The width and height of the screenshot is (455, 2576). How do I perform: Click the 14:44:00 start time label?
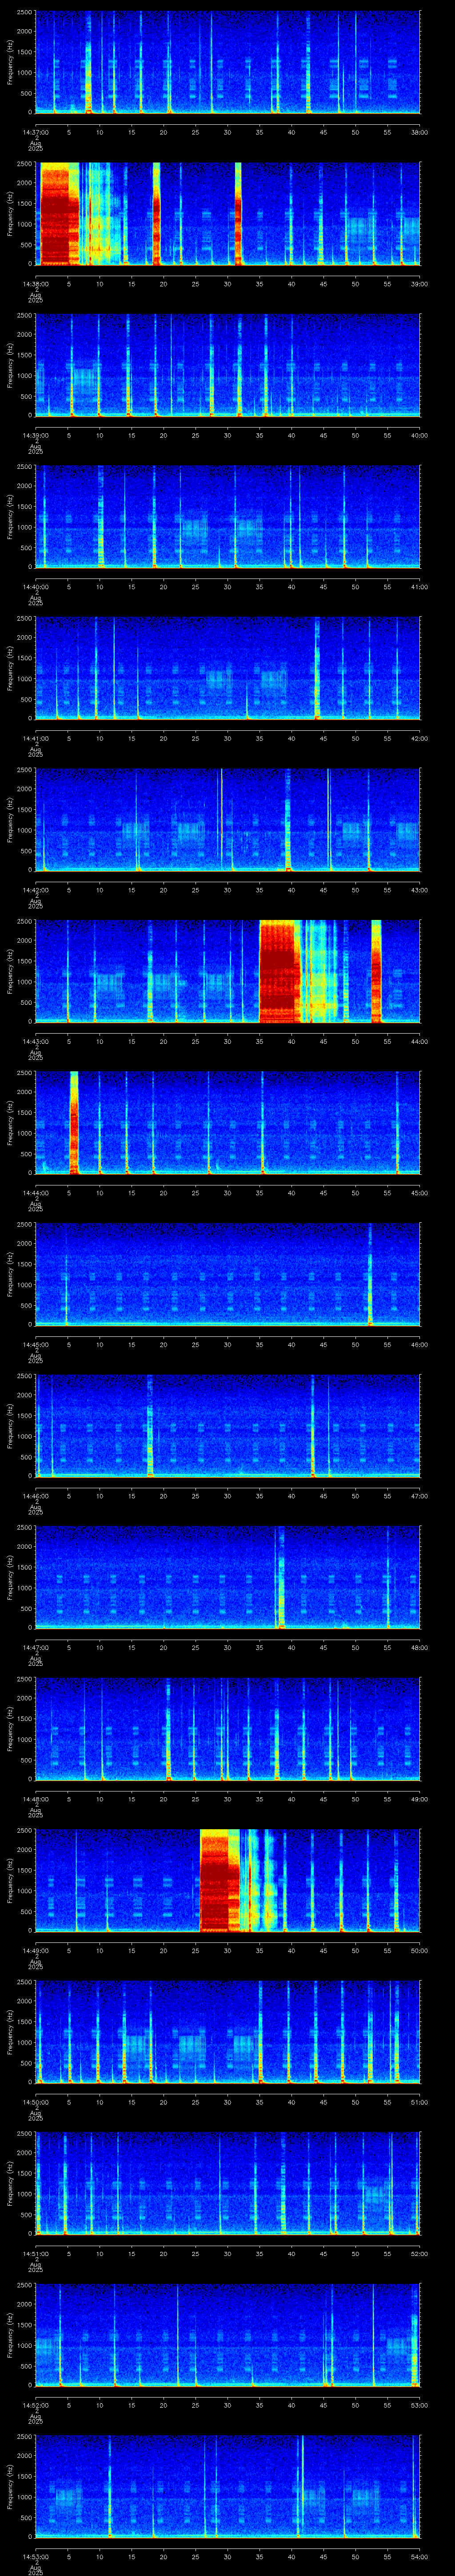(35, 1192)
